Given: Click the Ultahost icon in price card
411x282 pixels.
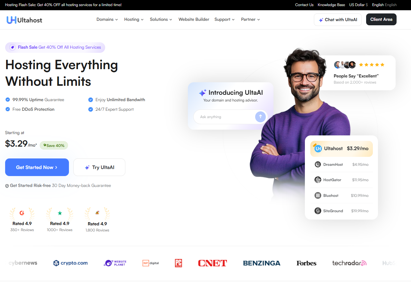Looking at the screenshot, I should pyautogui.click(x=318, y=149).
